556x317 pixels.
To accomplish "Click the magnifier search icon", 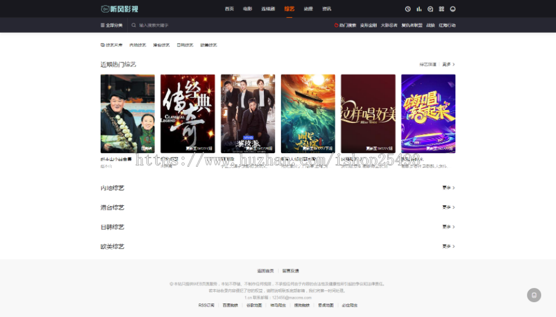I will click(133, 25).
